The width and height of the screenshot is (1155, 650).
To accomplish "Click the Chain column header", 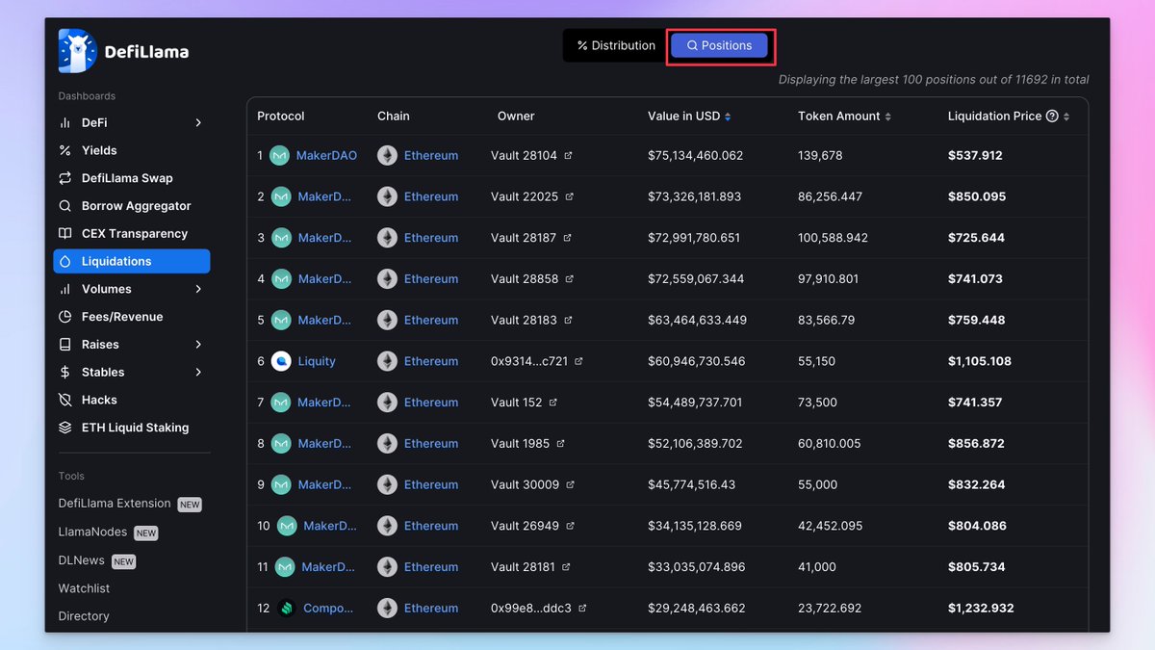I will point(394,117).
